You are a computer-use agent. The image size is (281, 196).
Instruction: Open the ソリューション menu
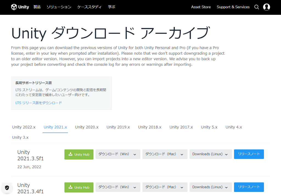click(59, 7)
